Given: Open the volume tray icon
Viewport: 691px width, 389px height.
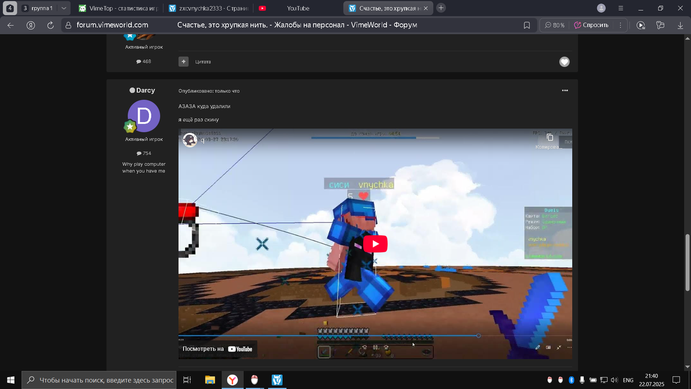Looking at the screenshot, I should (614, 380).
